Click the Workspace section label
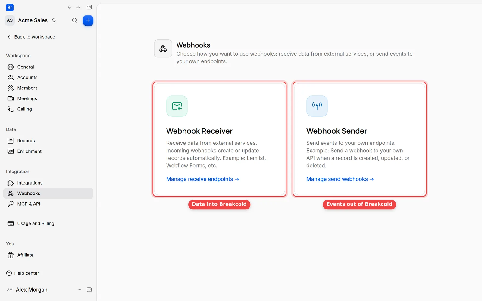 (18, 56)
